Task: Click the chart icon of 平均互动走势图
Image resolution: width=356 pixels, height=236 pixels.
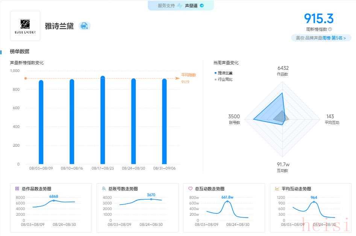Action: coord(277,189)
